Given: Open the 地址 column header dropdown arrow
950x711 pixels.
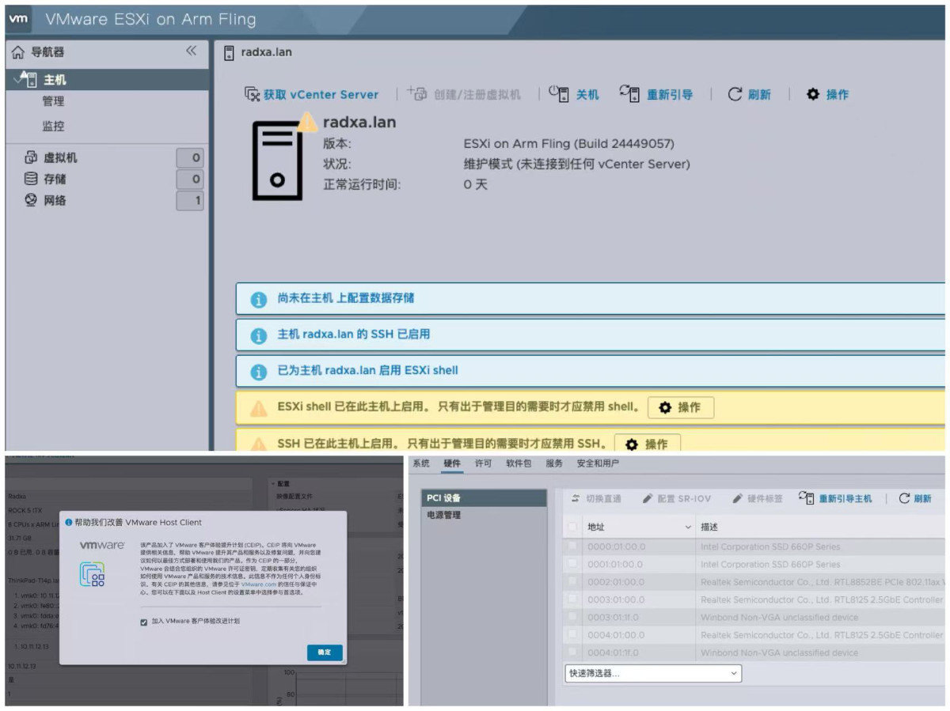Looking at the screenshot, I should [687, 527].
